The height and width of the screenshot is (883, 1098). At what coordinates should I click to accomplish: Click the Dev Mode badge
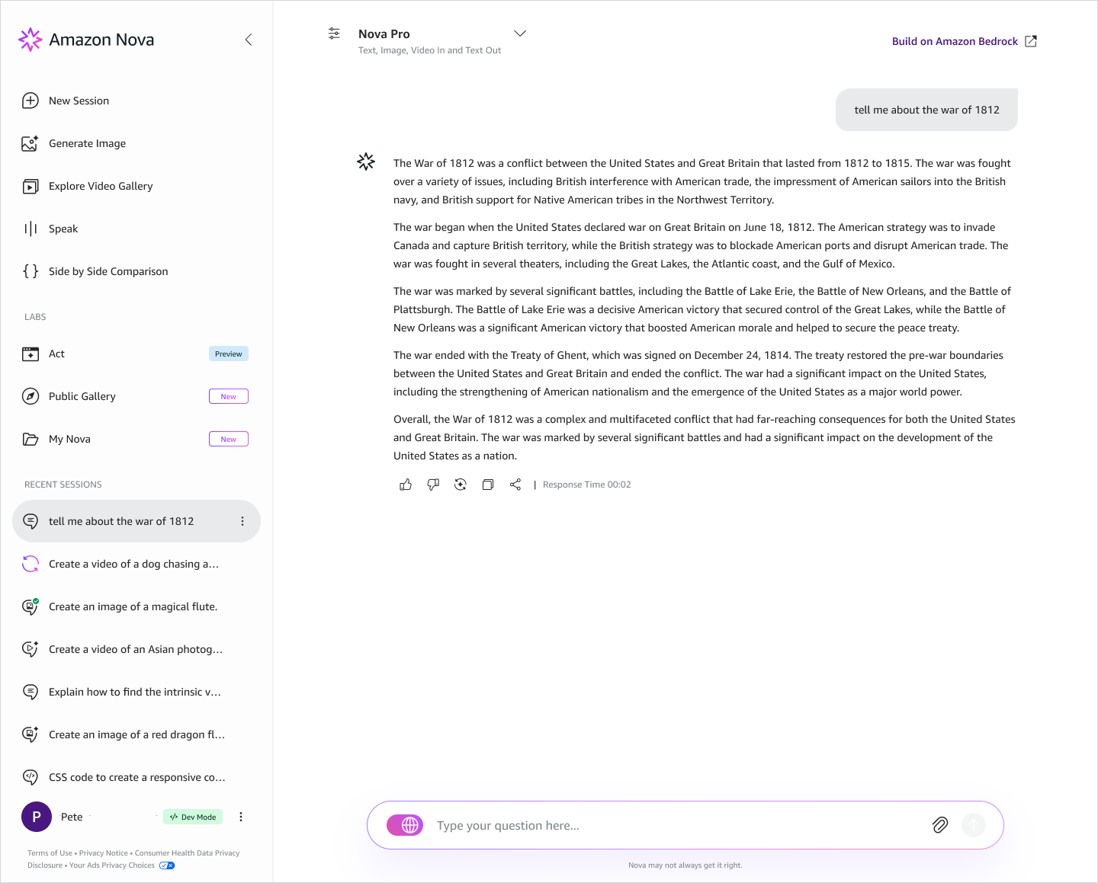[193, 817]
